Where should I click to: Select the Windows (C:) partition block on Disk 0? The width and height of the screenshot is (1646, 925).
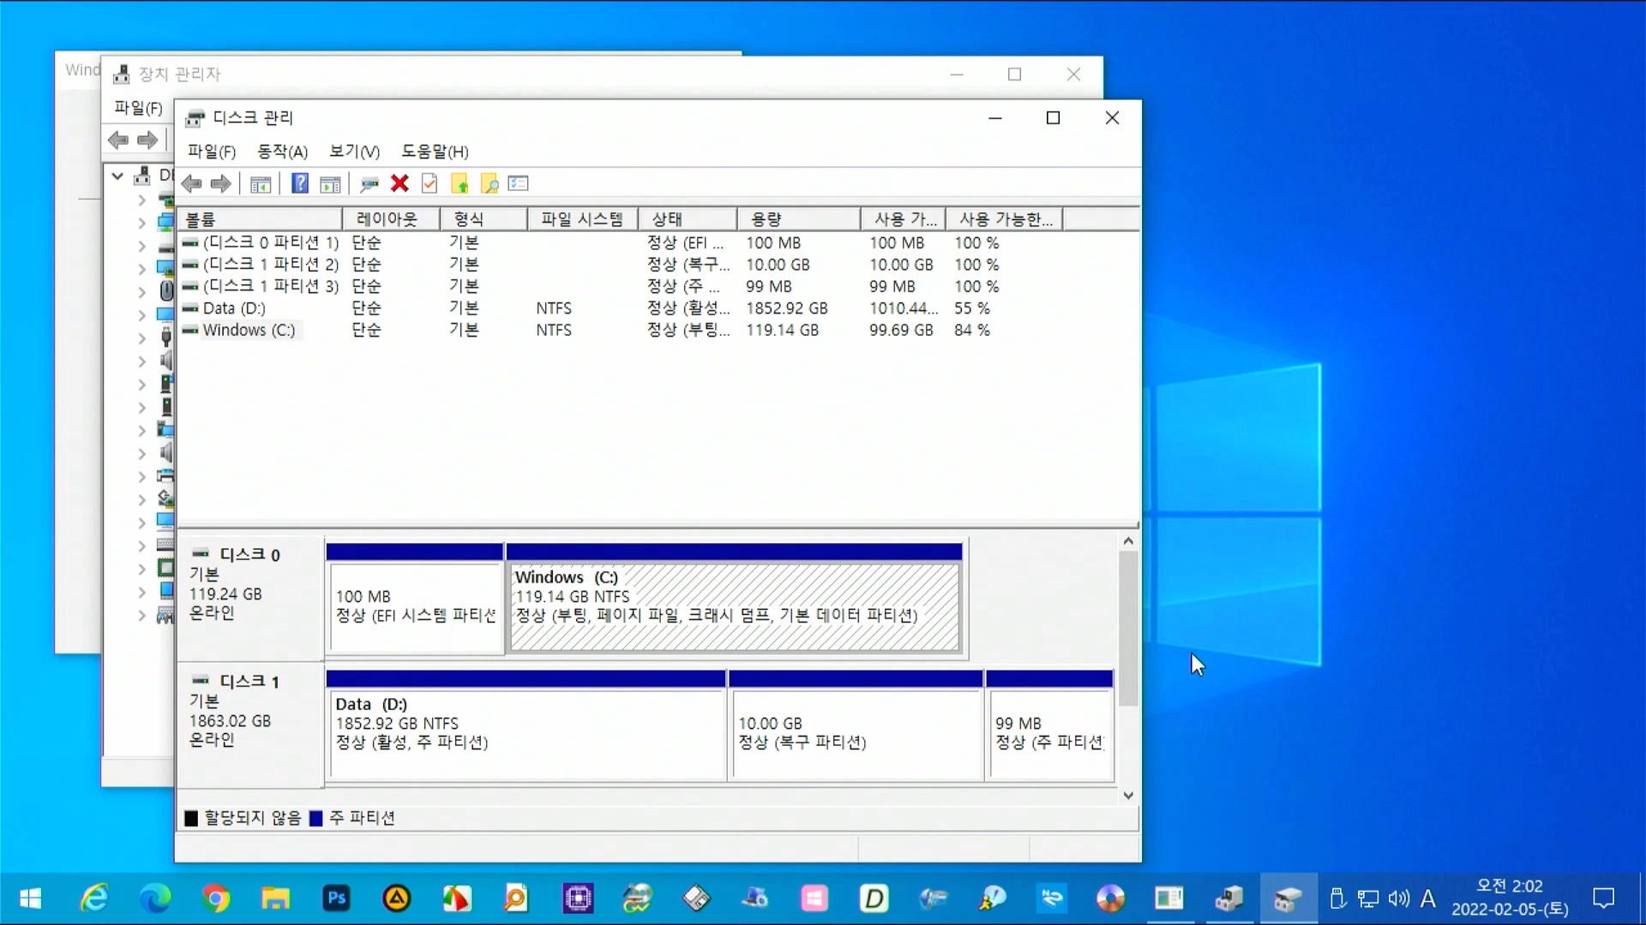tap(735, 600)
